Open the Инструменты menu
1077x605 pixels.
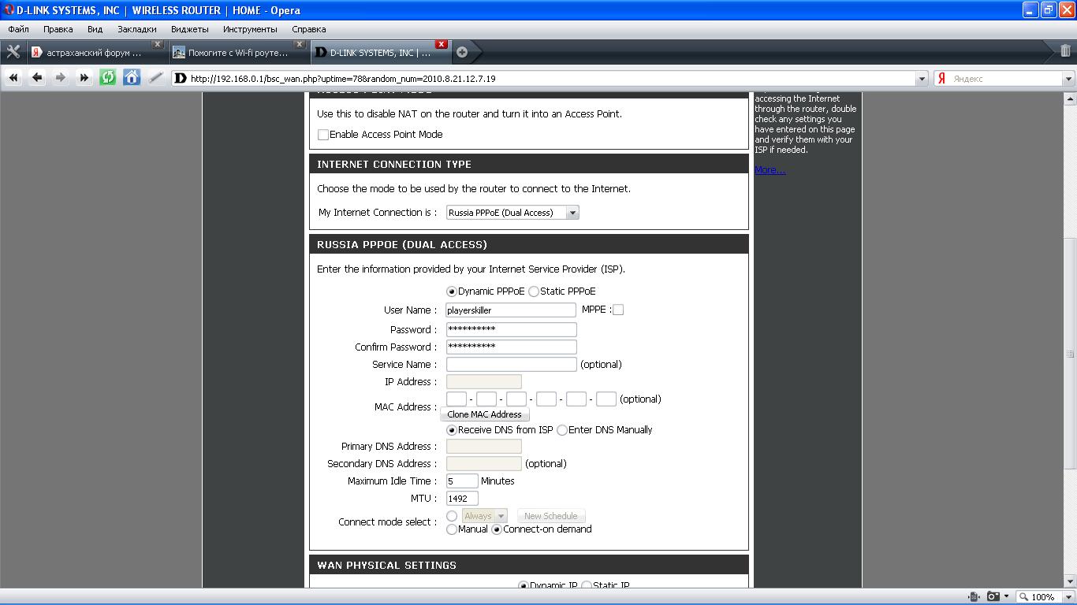tap(250, 29)
